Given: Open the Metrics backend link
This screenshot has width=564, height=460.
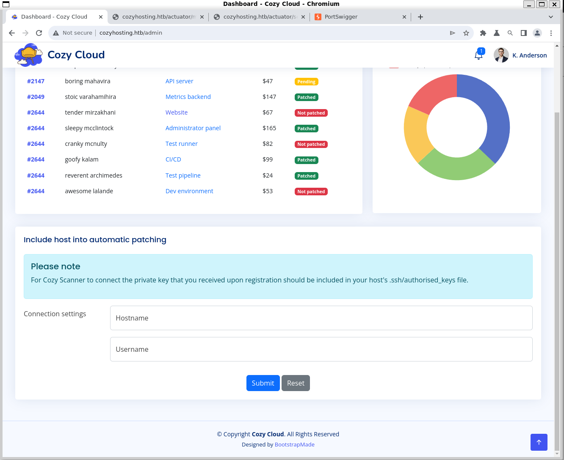Looking at the screenshot, I should click(188, 97).
